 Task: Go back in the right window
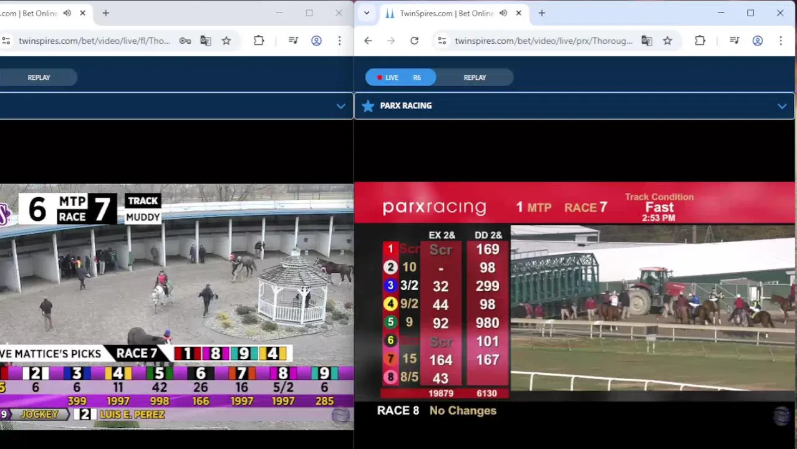tap(368, 41)
